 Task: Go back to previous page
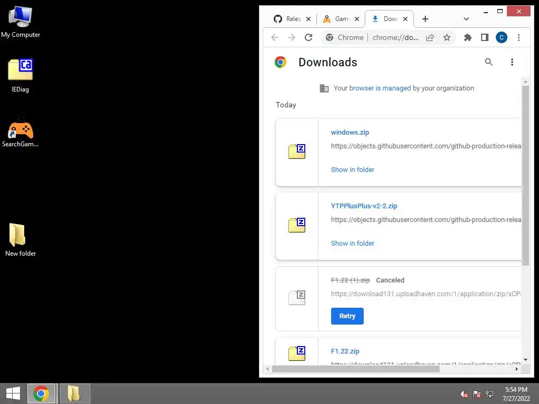[x=275, y=37]
